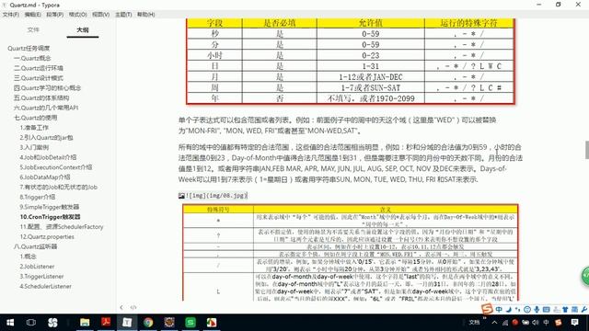Screen dimensions: 589x331
Task: Open Windows Start menu
Action: coord(10,323)
